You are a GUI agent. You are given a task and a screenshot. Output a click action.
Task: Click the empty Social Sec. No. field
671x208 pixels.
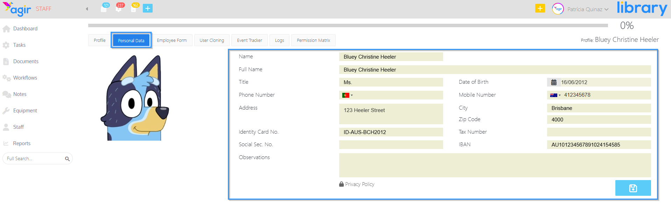click(x=391, y=145)
